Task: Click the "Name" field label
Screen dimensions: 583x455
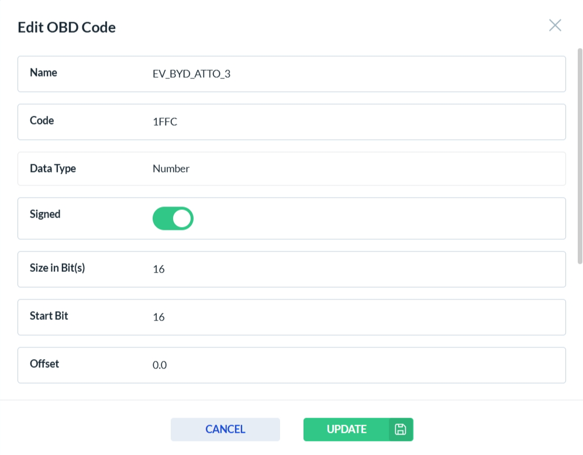Action: (44, 73)
